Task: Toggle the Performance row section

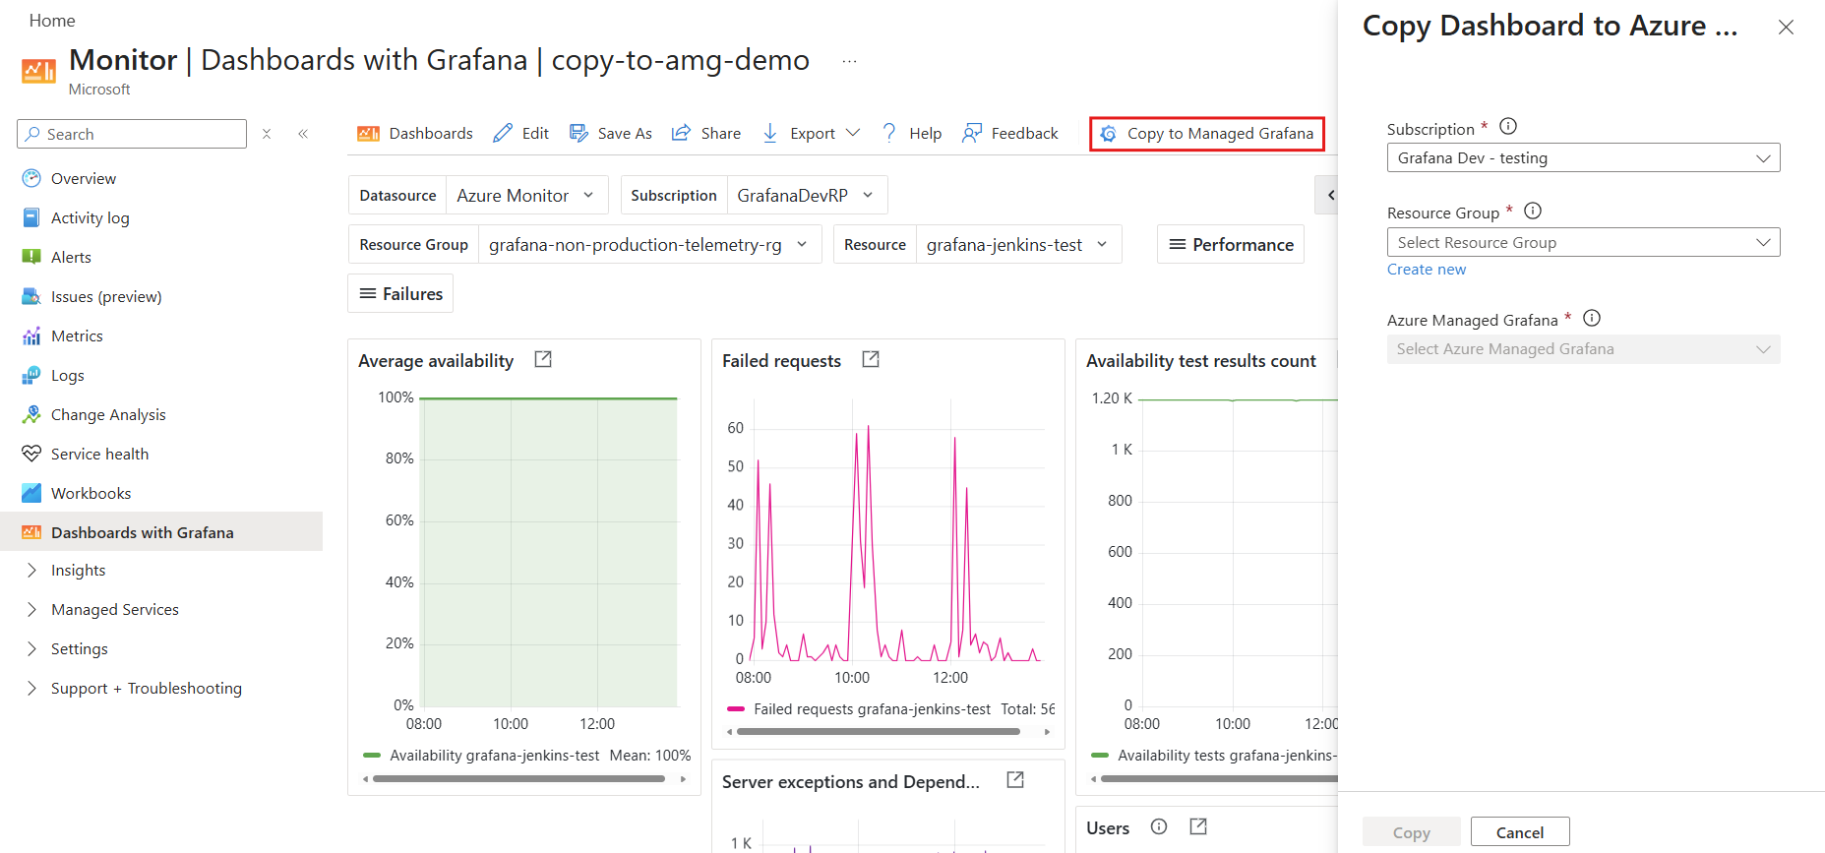Action: coord(1231,244)
